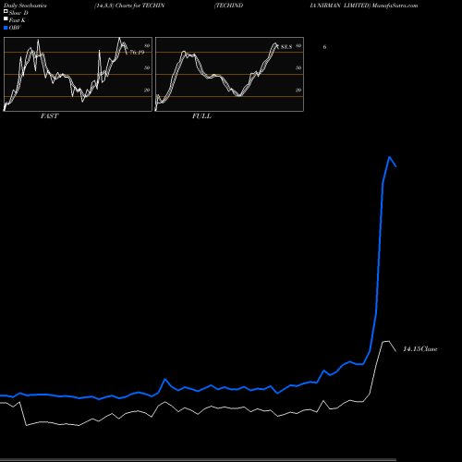The image size is (462, 462).
Task: Click the 80 axis label in FAST chart
Action: click(x=147, y=46)
